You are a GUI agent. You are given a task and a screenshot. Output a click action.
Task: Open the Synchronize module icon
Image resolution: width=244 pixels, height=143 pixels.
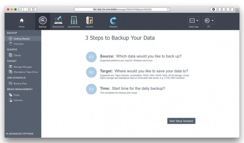click(x=74, y=20)
